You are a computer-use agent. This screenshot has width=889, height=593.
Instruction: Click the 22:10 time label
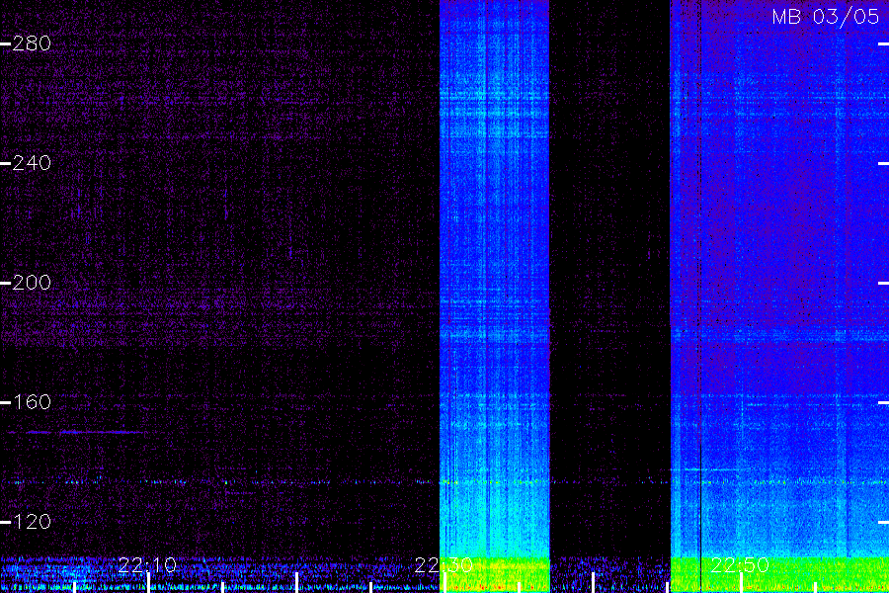[147, 565]
